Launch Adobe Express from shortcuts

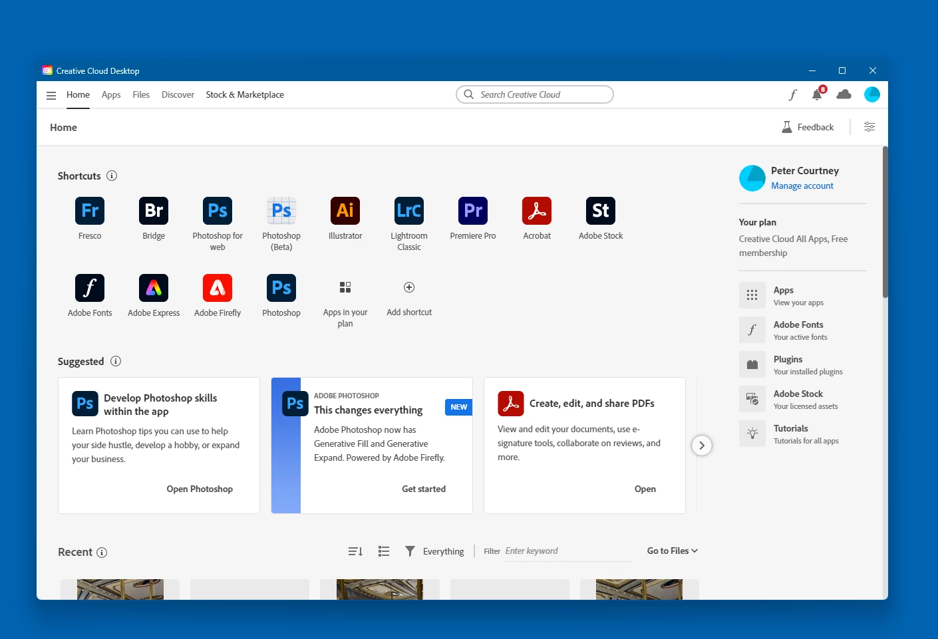pyautogui.click(x=154, y=288)
